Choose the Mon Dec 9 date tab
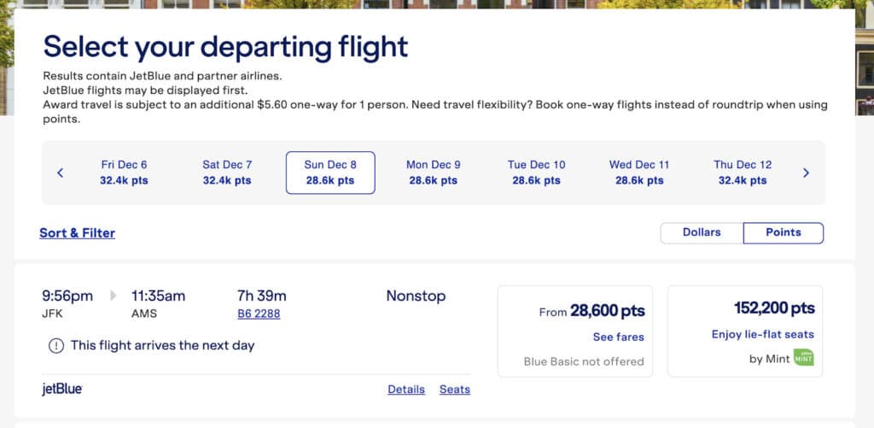The height and width of the screenshot is (428, 874). pos(434,173)
